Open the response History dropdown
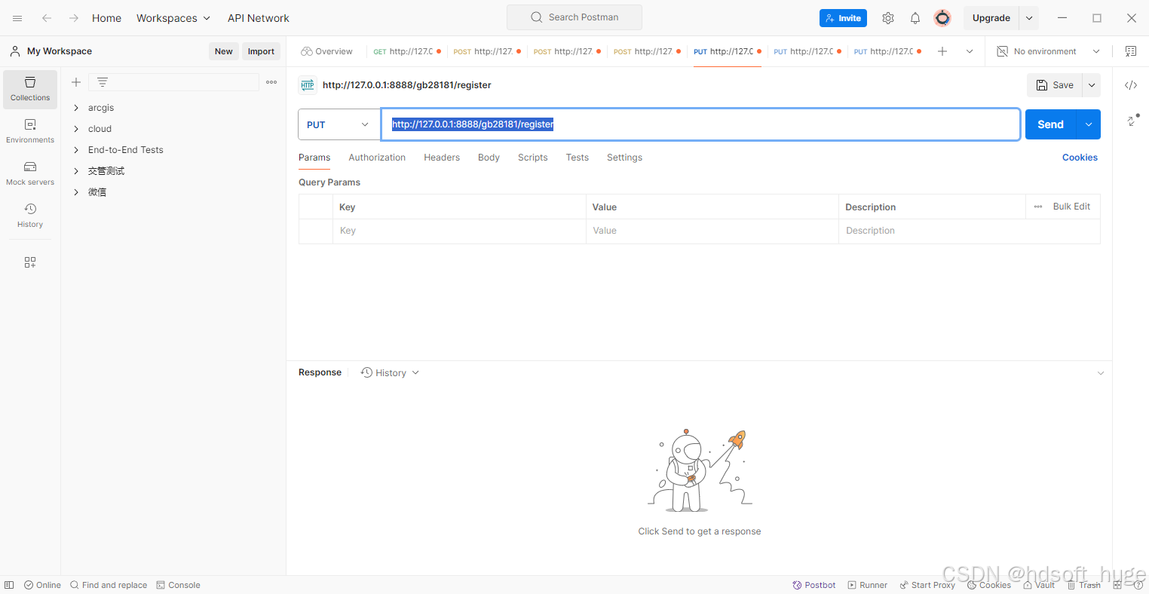Screen dimensions: 1149x594 point(390,372)
